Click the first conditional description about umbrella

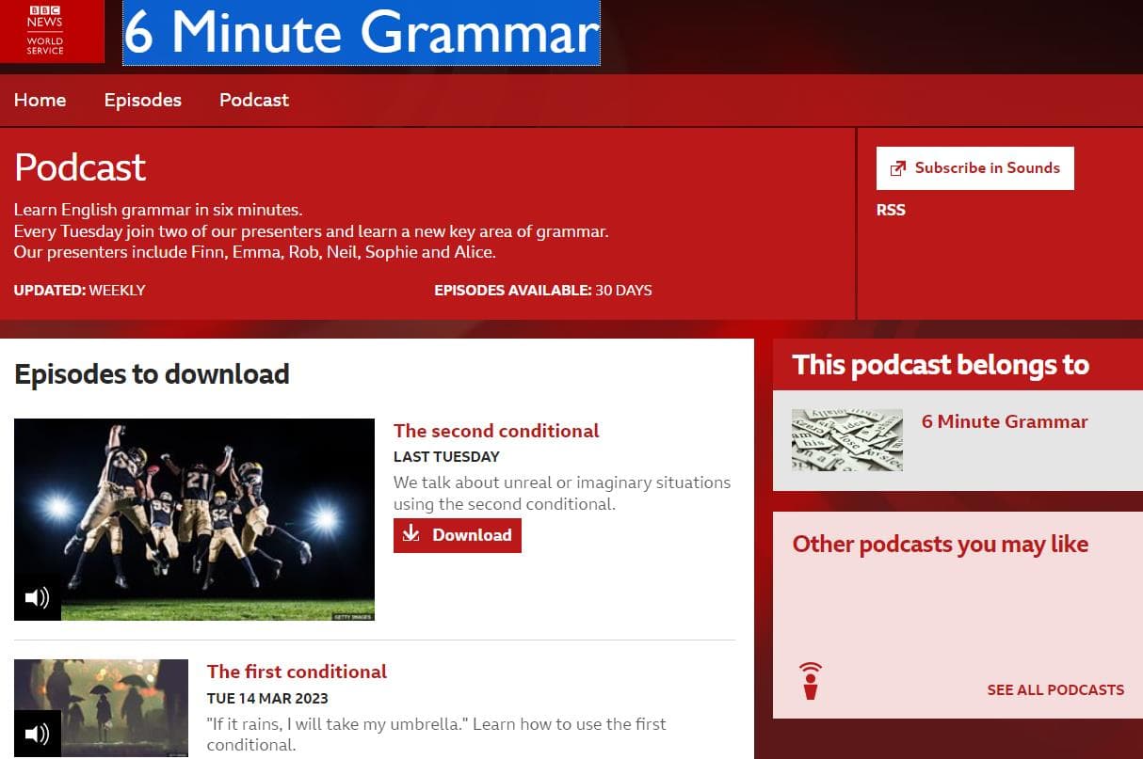click(436, 735)
